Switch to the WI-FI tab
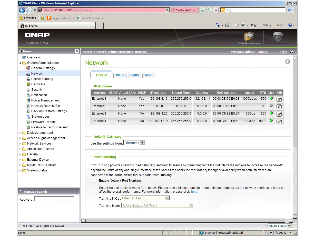The image size is (315, 236). pyautogui.click(x=120, y=75)
